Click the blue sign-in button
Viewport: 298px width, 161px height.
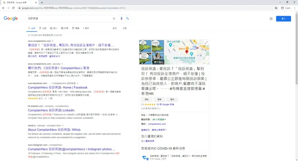pos(284,19)
